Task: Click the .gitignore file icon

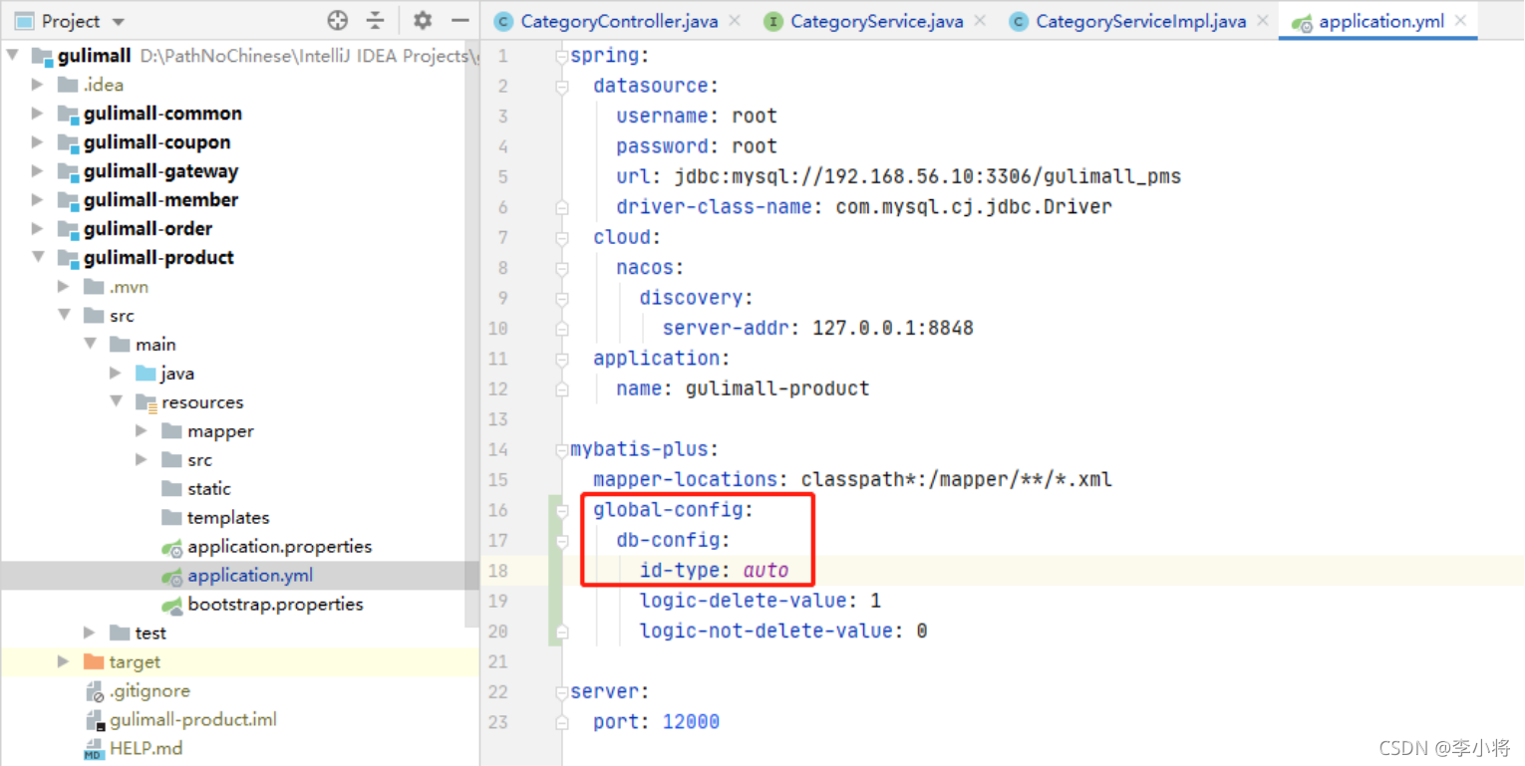Action: coord(94,691)
